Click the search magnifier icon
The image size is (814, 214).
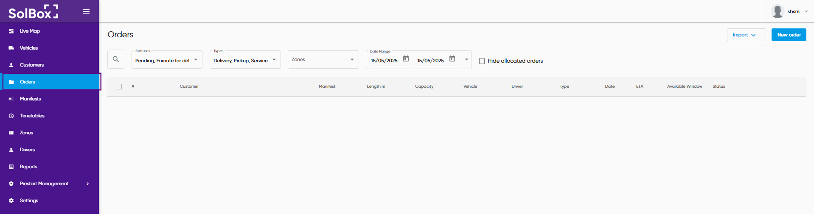pos(116,59)
